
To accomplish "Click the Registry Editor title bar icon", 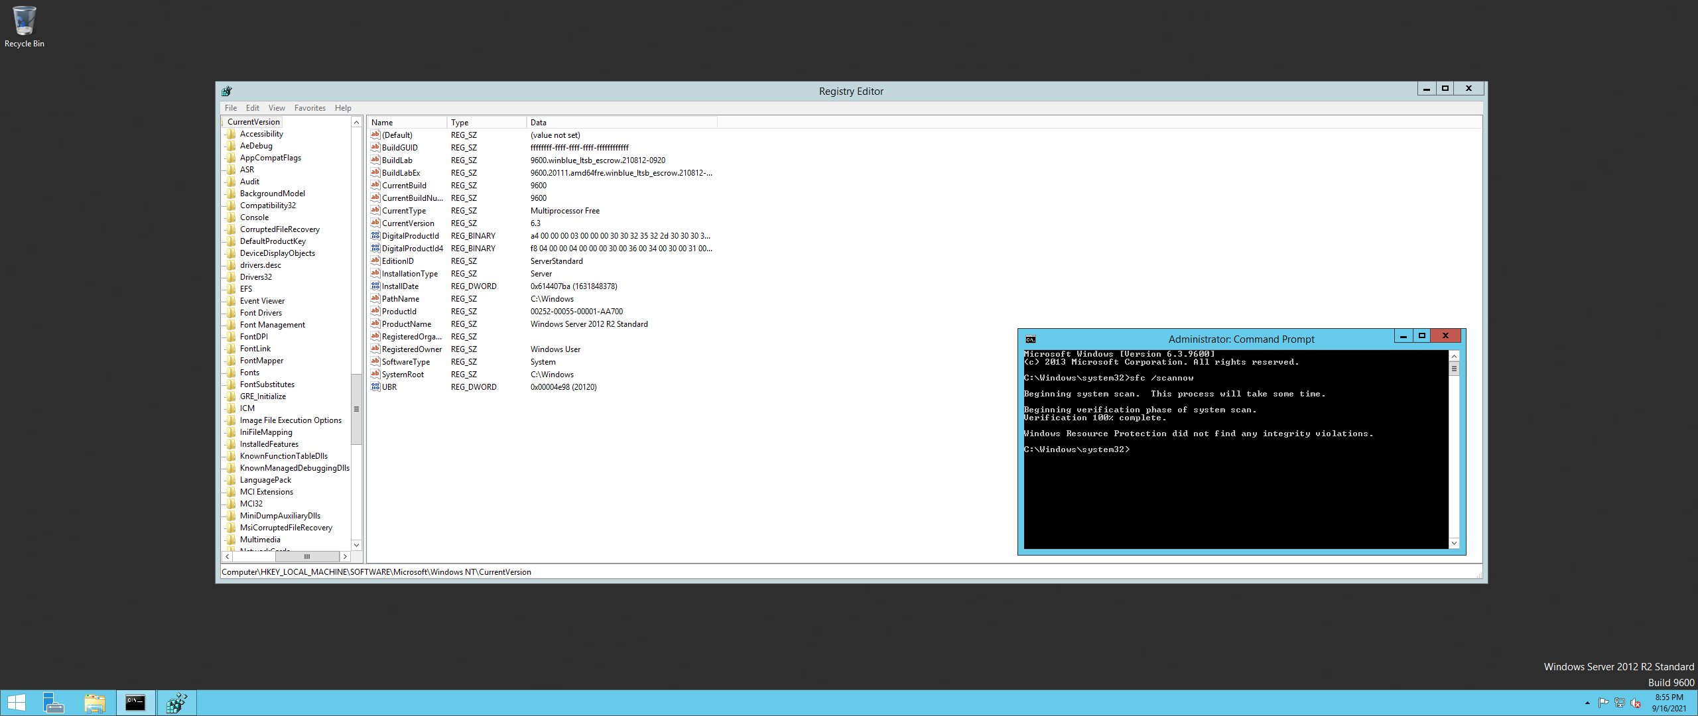I will (x=227, y=91).
